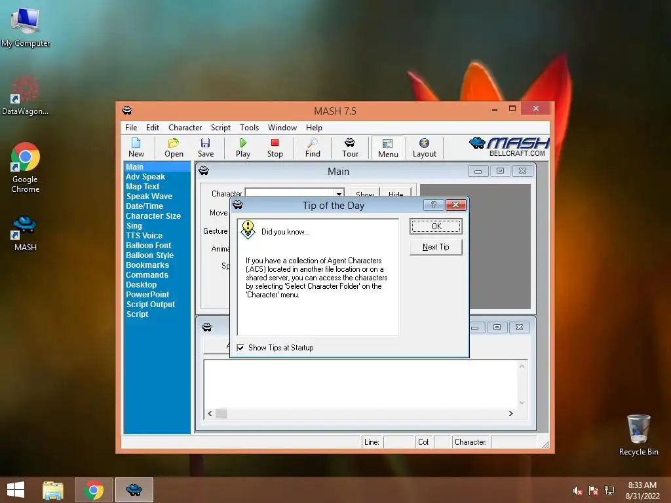Click the taskbar clock 8:33 AM
This screenshot has width=671, height=503.
click(642, 485)
